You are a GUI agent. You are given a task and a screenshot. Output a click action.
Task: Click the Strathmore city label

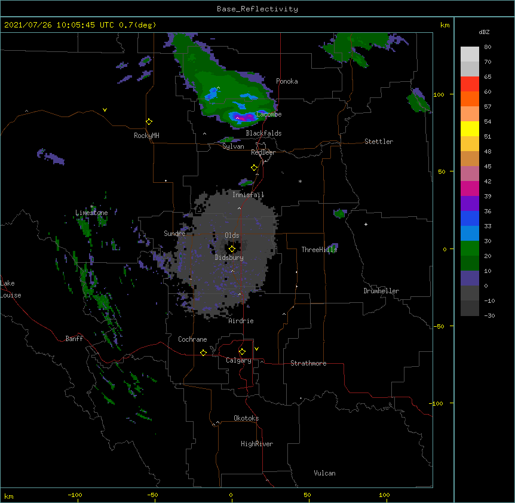click(x=308, y=363)
